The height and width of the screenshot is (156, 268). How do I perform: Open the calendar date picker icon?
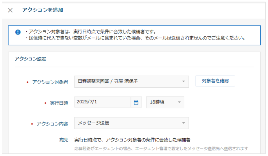[136, 102]
